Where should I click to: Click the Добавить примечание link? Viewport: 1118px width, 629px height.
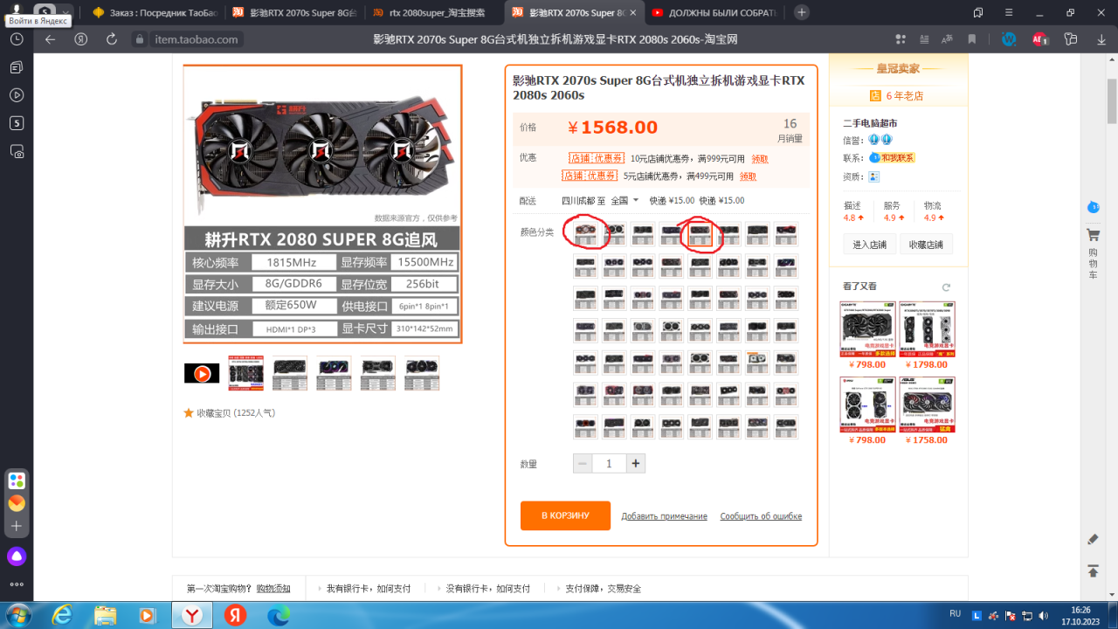(x=664, y=516)
